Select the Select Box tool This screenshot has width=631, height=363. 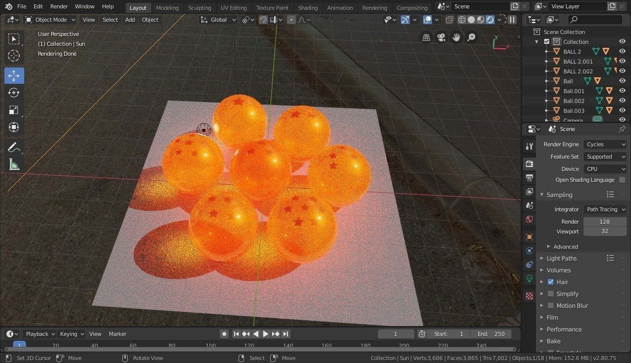tap(14, 39)
